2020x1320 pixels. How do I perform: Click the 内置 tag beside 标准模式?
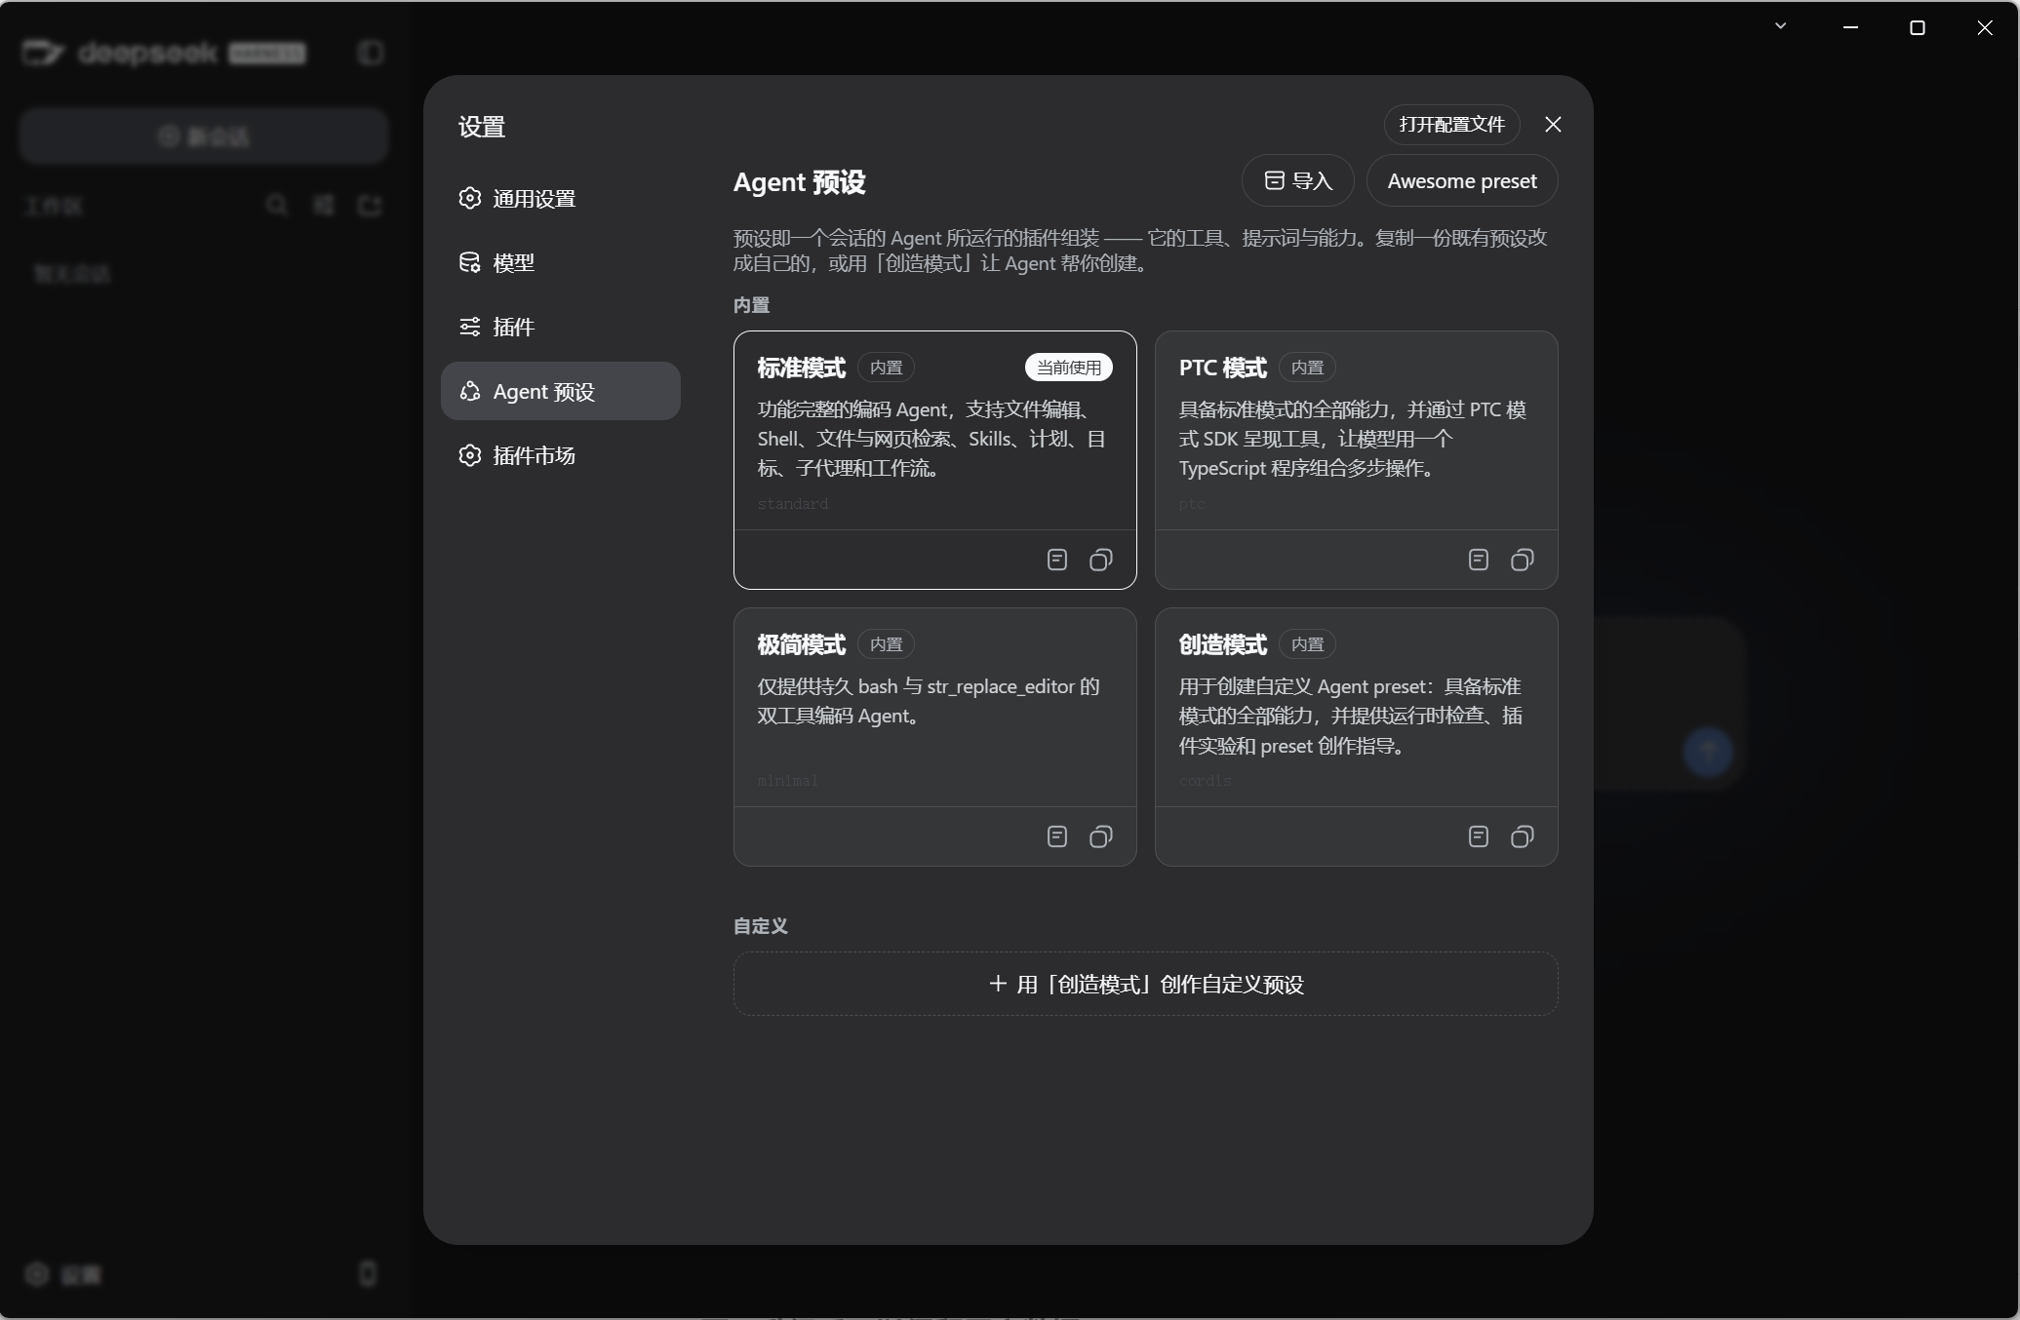point(886,368)
